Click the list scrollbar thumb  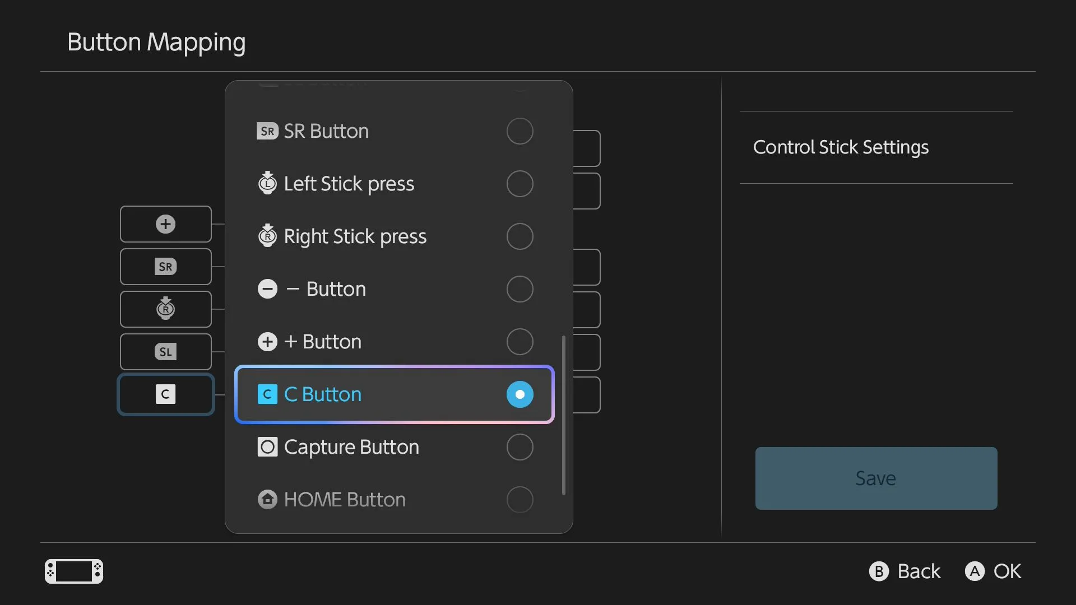pos(563,415)
